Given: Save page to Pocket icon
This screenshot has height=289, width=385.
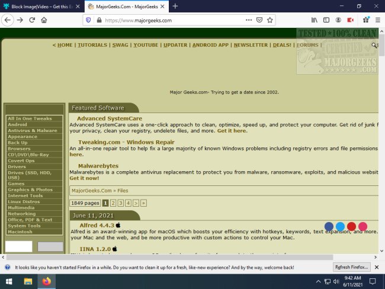Looking at the screenshot, I should point(259,20).
